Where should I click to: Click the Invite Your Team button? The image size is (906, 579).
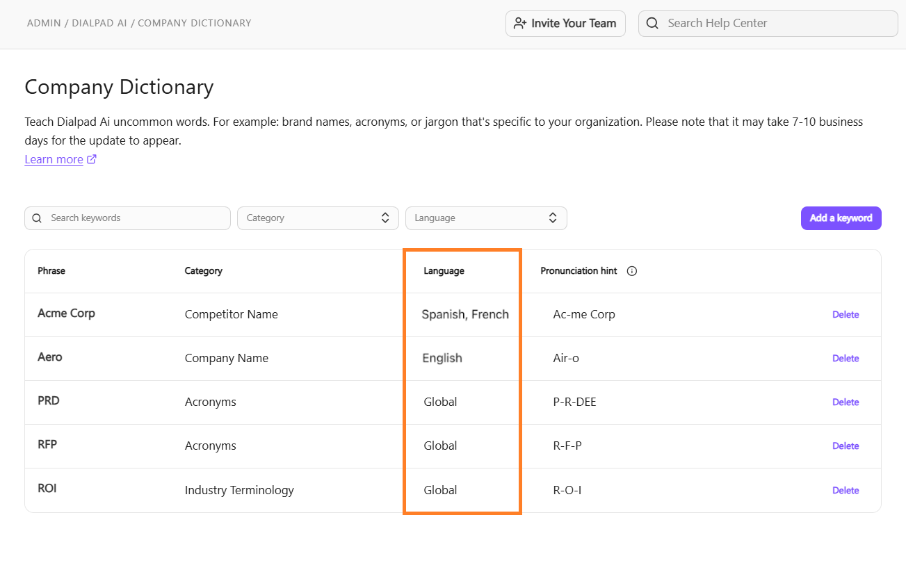click(x=565, y=23)
